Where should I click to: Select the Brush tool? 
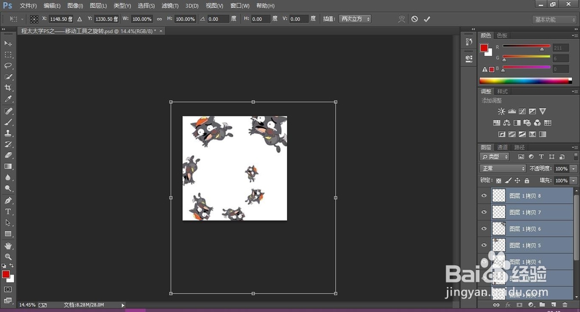point(8,122)
